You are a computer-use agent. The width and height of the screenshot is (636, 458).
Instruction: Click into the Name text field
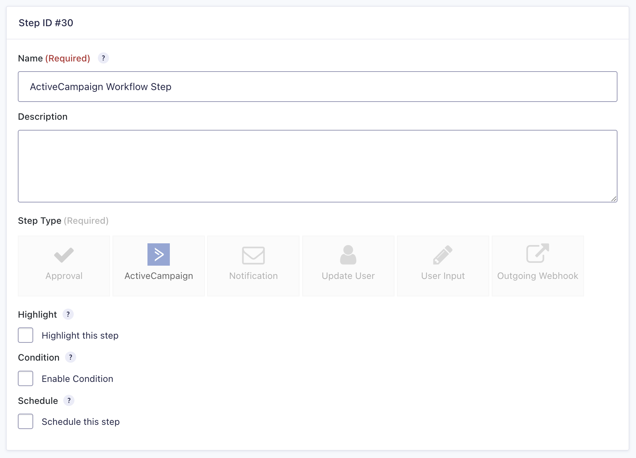[317, 87]
